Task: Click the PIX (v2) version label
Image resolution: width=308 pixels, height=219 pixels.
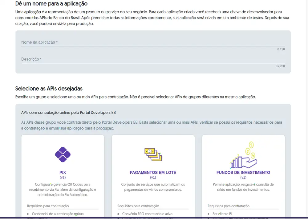Action: [x=63, y=177]
